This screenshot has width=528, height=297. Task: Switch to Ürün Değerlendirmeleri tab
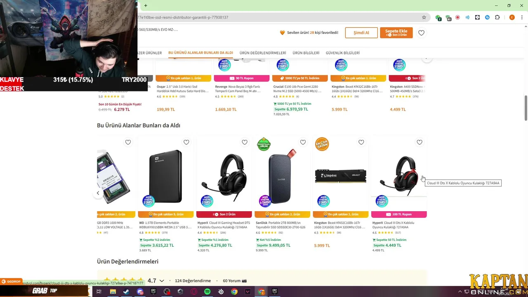(x=263, y=53)
